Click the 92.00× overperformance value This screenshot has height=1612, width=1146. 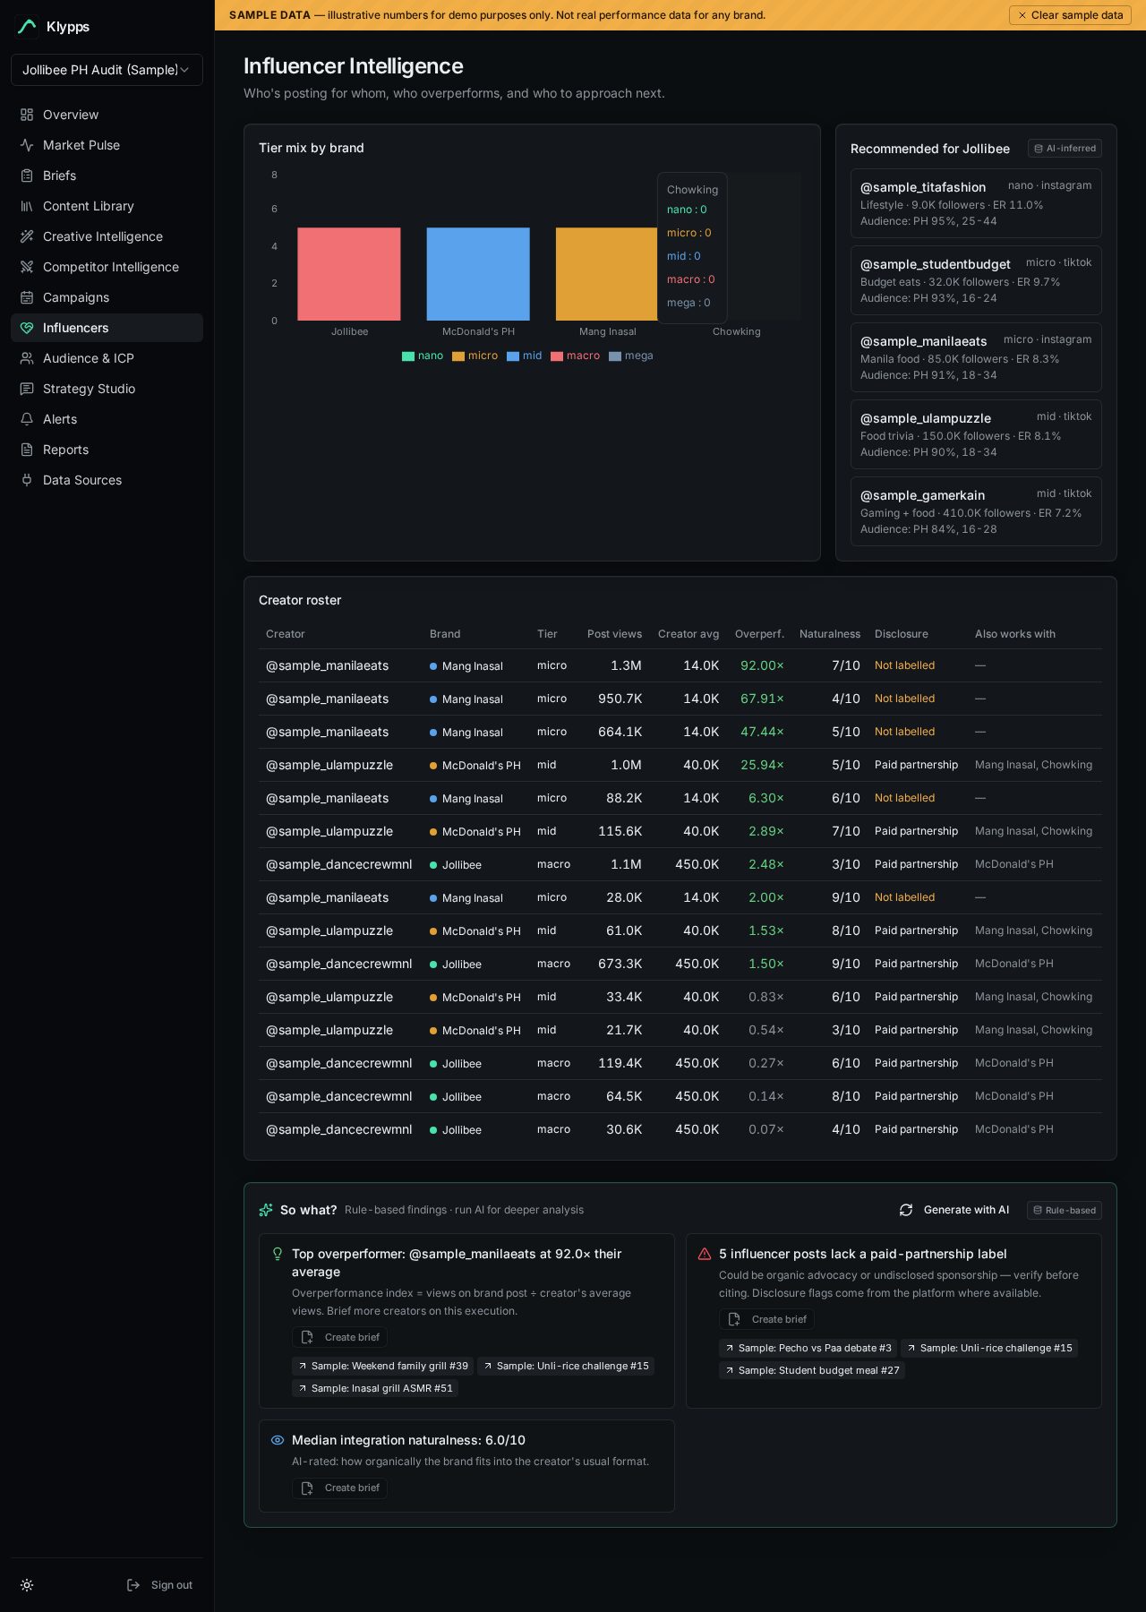(x=762, y=665)
